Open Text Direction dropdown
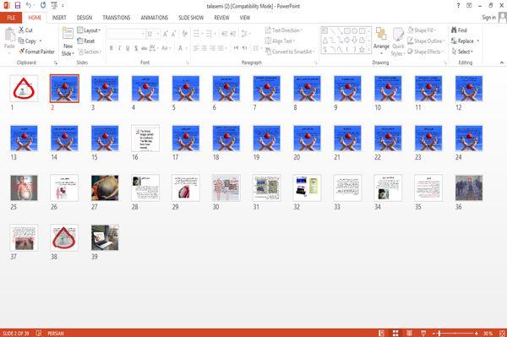 284,30
